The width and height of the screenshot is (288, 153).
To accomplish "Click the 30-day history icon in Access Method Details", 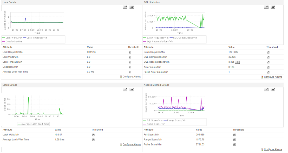I will click(x=273, y=90).
